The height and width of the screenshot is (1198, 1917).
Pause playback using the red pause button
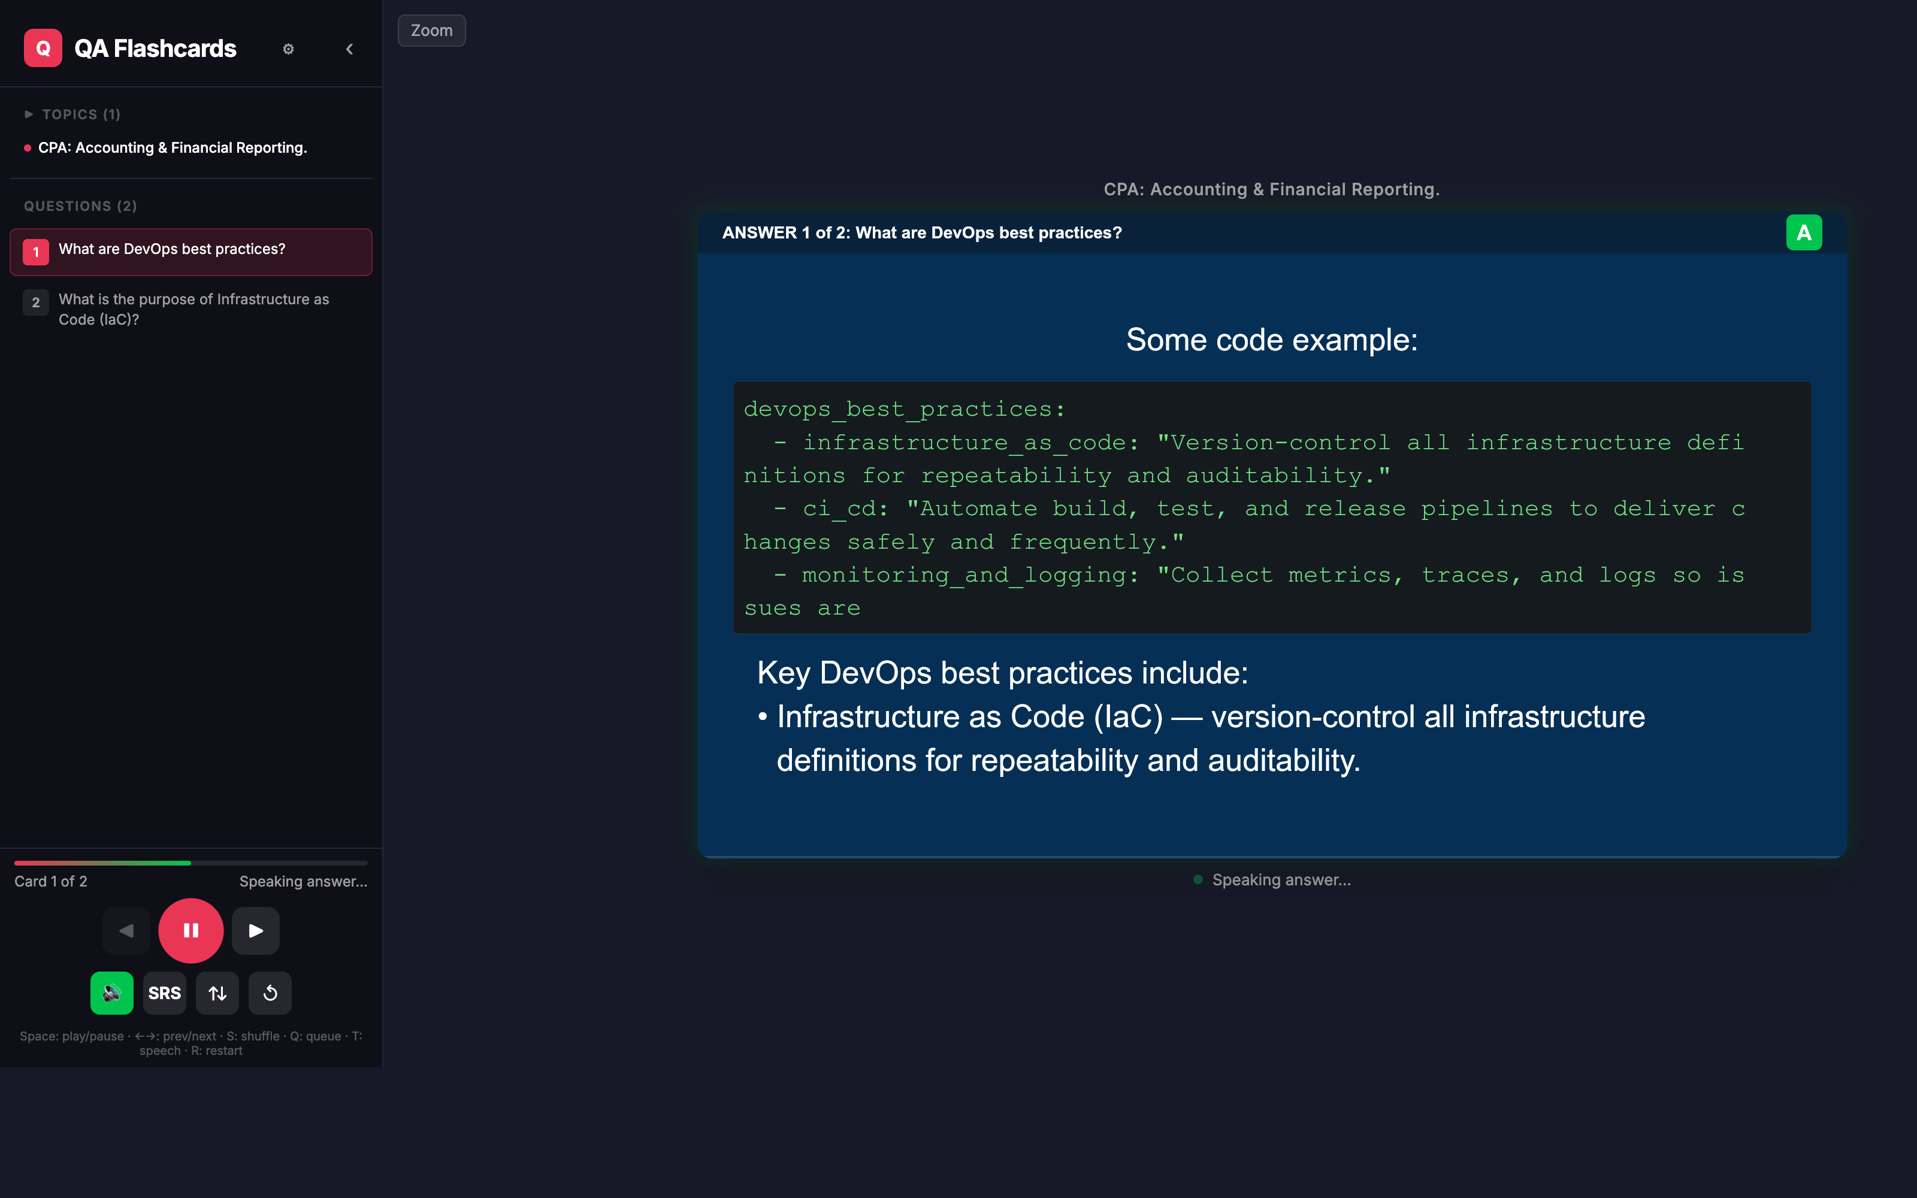[190, 930]
